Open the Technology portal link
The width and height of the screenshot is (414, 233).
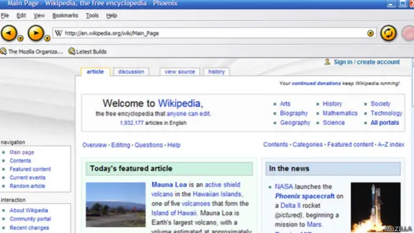tap(386, 113)
